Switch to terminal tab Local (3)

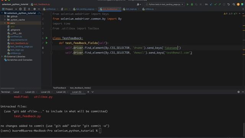[x=46, y=92]
